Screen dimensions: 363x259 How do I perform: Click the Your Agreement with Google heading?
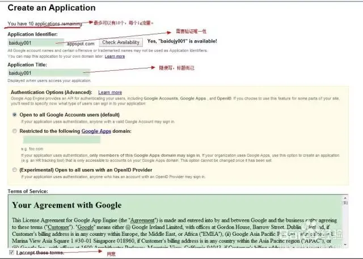tap(66, 205)
